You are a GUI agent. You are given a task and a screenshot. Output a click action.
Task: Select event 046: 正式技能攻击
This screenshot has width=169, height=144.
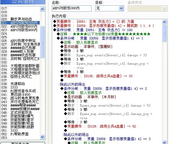(20, 113)
